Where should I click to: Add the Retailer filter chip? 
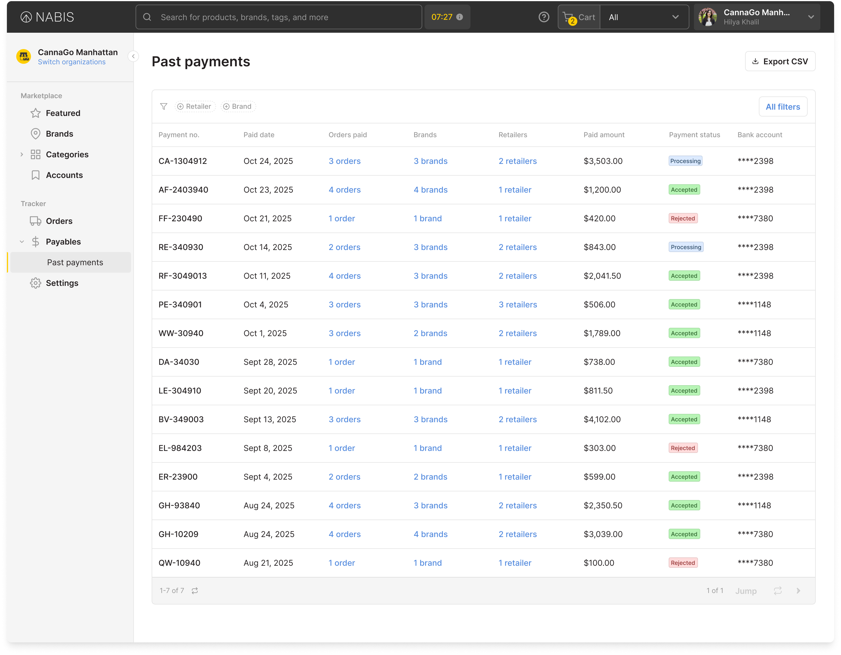point(195,106)
